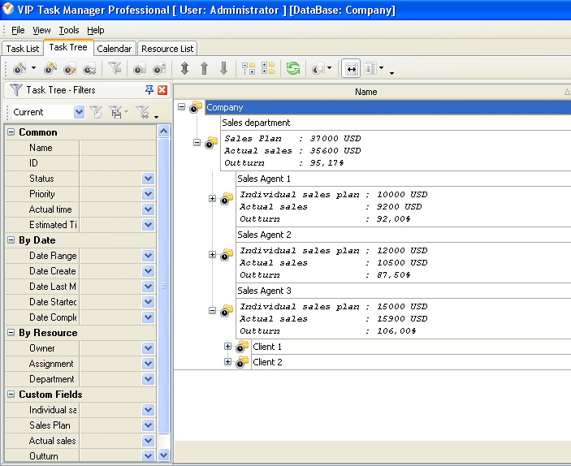
Task: Sort by the Name column header
Action: tap(372, 92)
